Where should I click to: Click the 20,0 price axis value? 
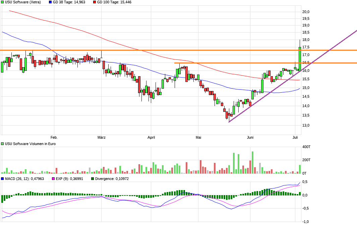(x=306, y=12)
